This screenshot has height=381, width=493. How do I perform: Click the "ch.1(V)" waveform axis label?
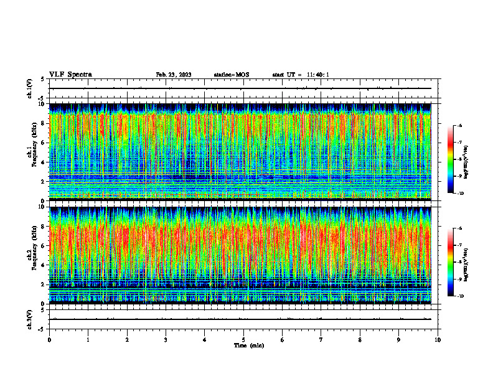[x=30, y=88]
